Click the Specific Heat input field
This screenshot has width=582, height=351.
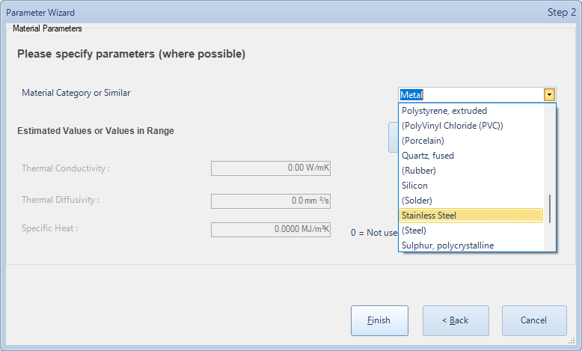(271, 230)
